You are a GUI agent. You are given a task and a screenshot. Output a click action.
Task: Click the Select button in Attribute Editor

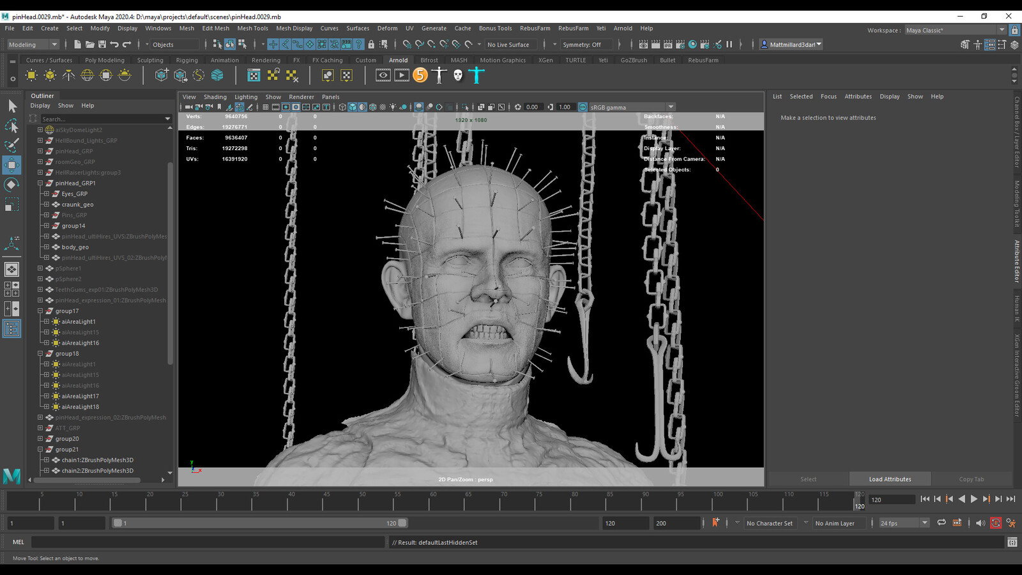(x=808, y=479)
